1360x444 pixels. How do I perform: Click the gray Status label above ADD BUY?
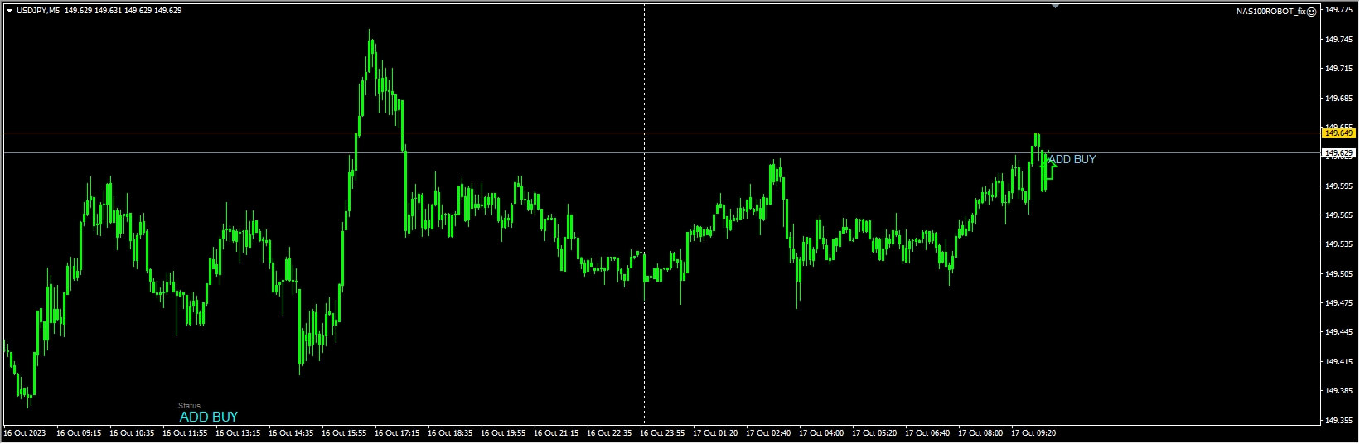click(189, 406)
